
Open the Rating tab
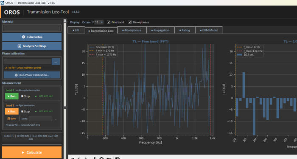(185, 30)
